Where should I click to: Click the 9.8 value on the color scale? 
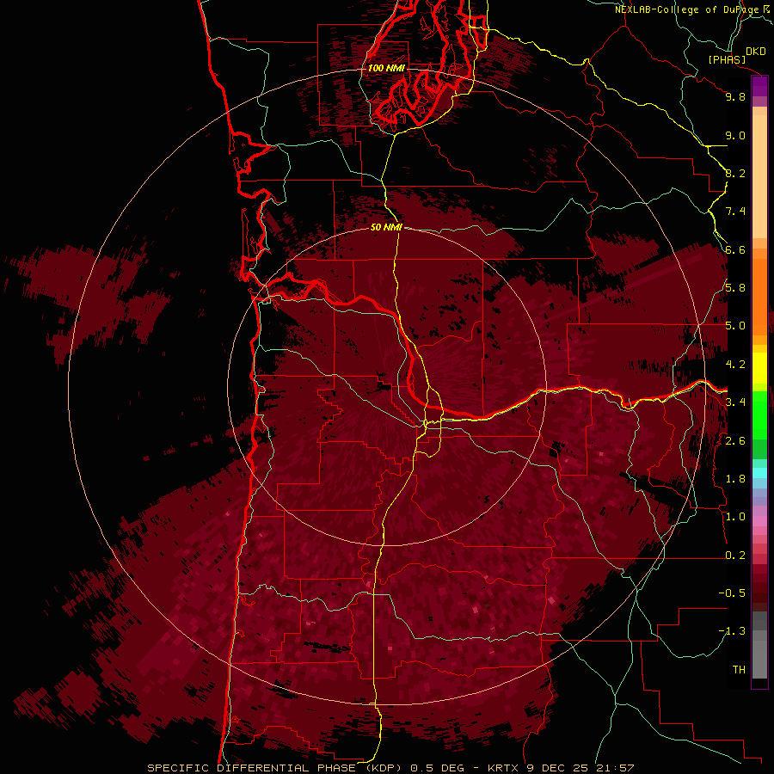pos(735,96)
